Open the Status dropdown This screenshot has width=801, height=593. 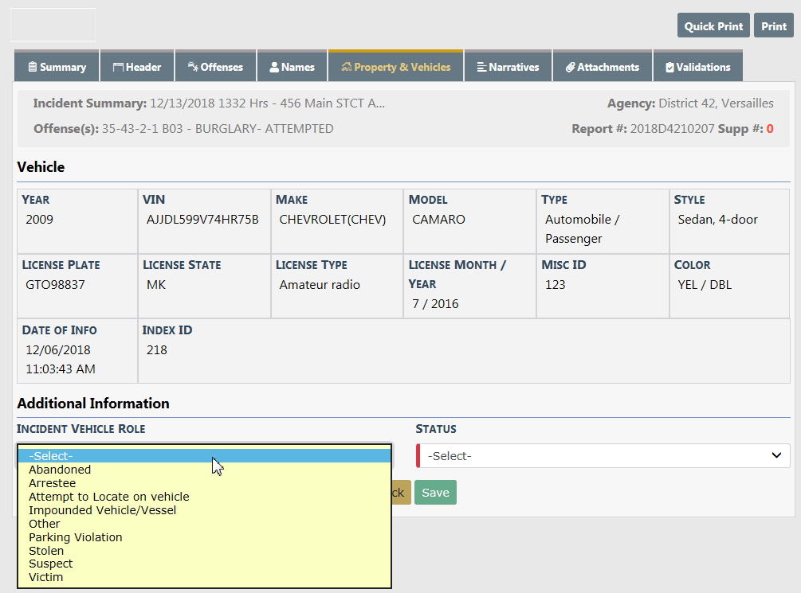(603, 456)
